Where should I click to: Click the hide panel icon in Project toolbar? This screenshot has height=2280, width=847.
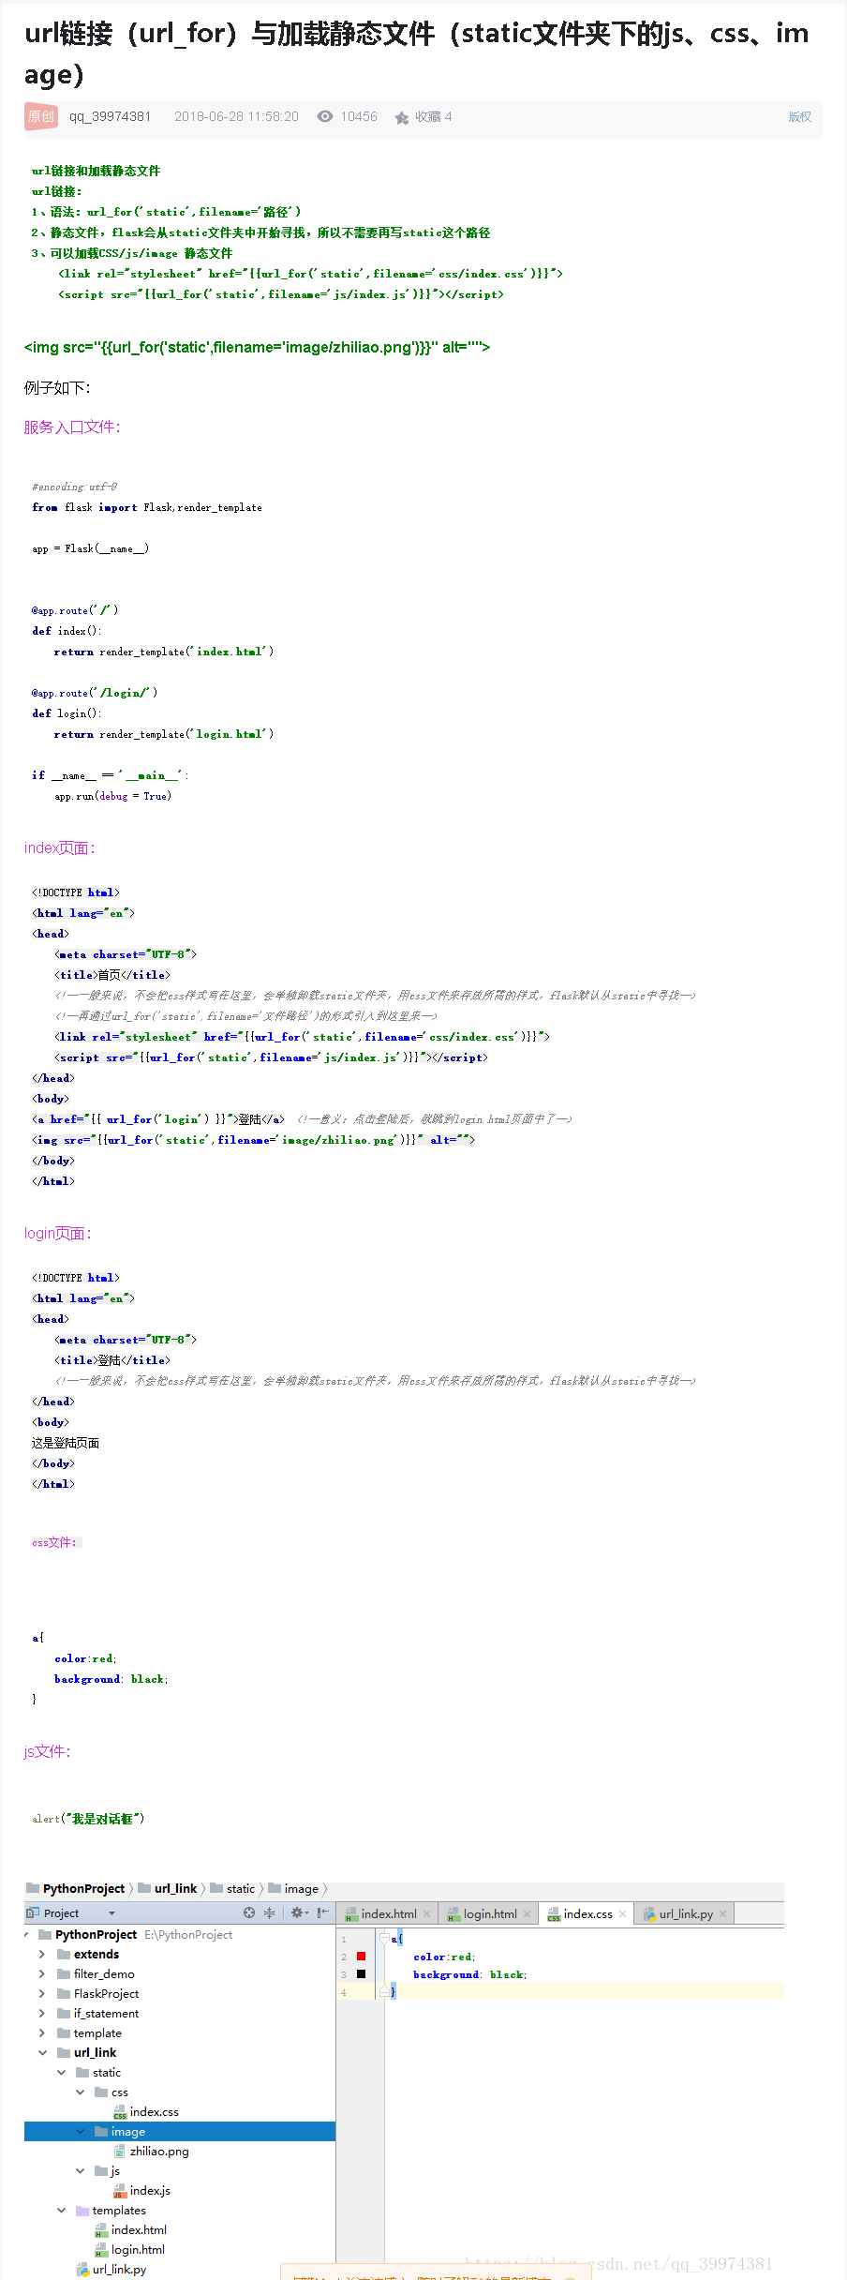[x=322, y=1912]
